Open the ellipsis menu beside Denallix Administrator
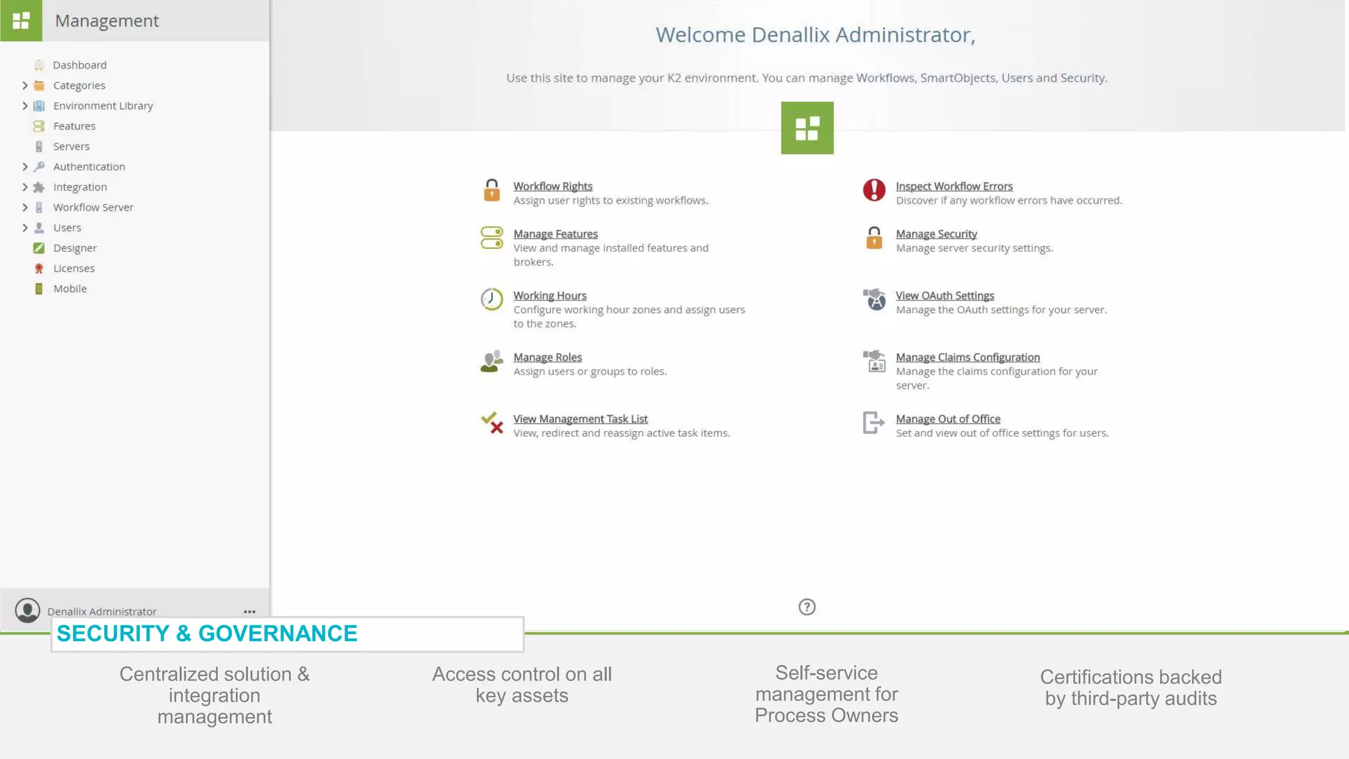Viewport: 1349px width, 759px height. 250,611
